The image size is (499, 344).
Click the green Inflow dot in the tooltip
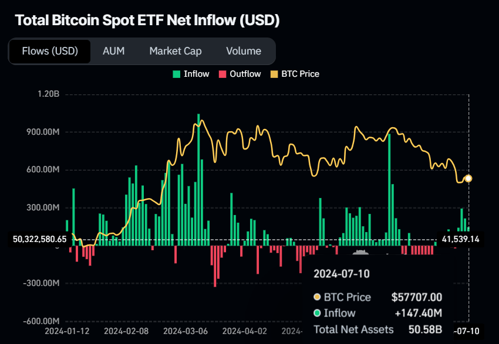pos(318,313)
